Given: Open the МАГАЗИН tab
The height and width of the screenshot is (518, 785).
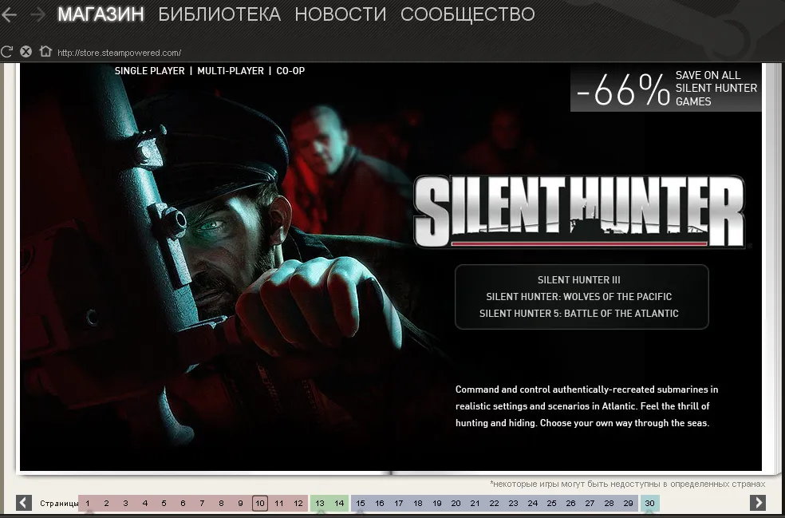Looking at the screenshot, I should (101, 14).
